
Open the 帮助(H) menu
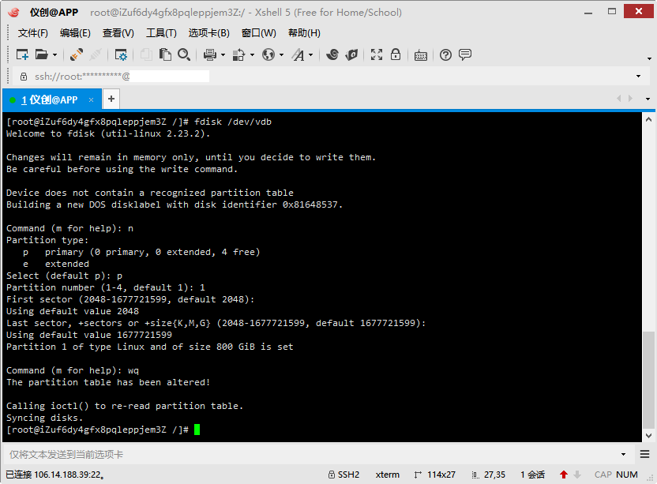[304, 33]
